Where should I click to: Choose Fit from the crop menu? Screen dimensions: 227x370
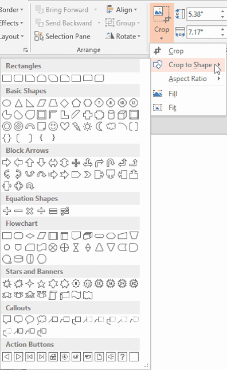point(188,107)
